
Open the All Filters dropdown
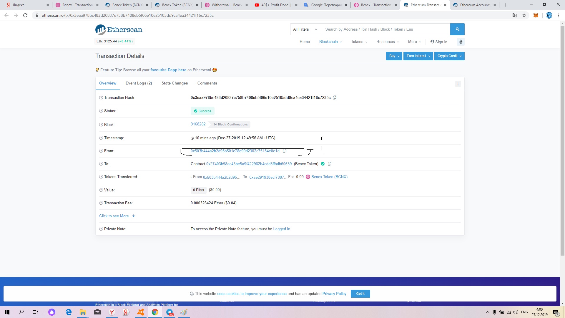(305, 29)
